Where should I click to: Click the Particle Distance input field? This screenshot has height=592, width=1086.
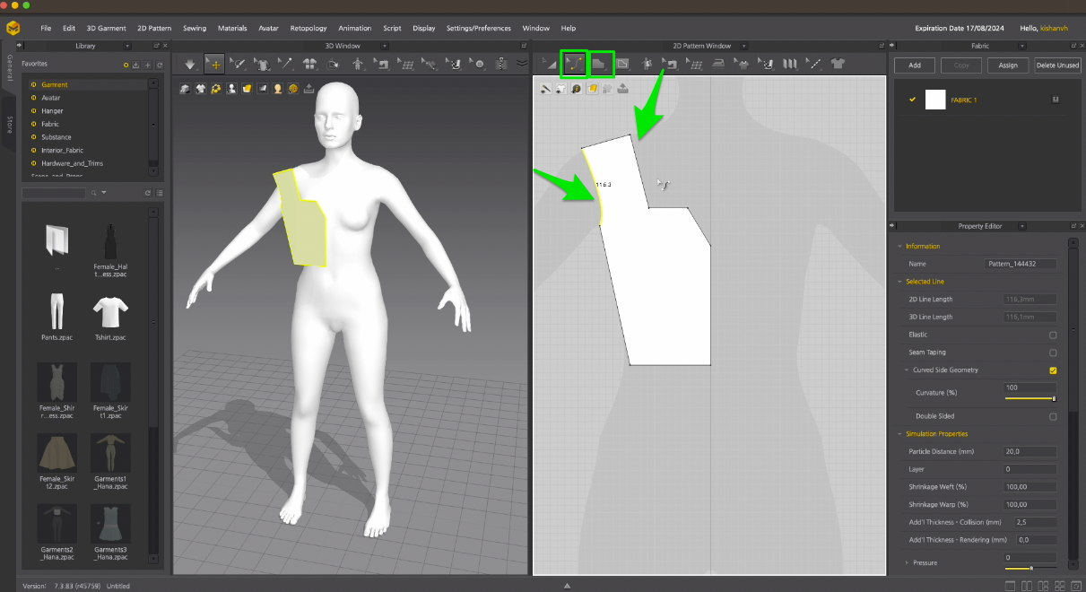[1030, 451]
